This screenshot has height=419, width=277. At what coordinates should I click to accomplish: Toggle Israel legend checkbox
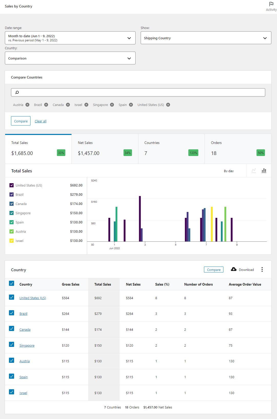coord(12,241)
